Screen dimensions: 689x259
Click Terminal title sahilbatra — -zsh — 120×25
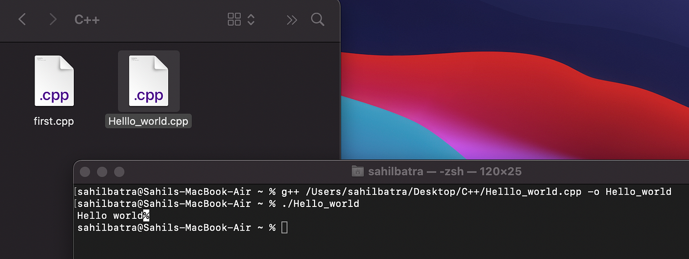445,172
